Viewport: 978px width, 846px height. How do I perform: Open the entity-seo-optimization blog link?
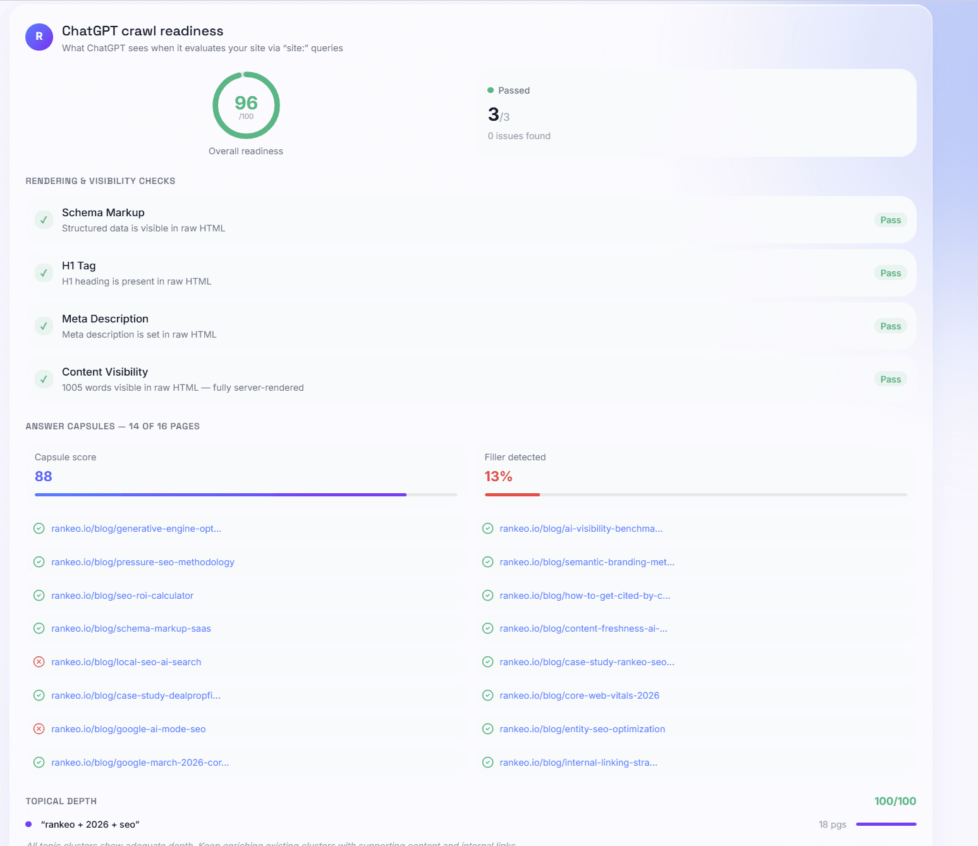tap(582, 729)
